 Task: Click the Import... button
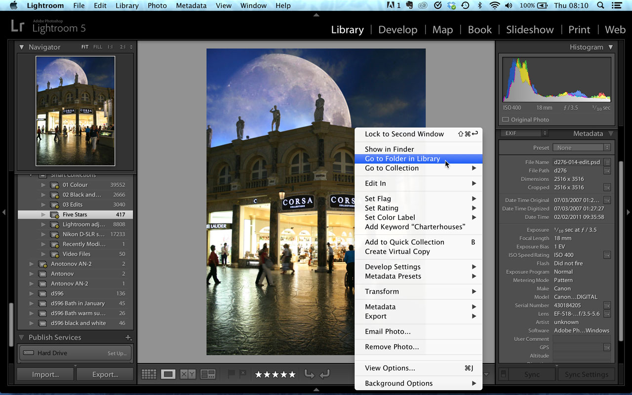click(45, 374)
